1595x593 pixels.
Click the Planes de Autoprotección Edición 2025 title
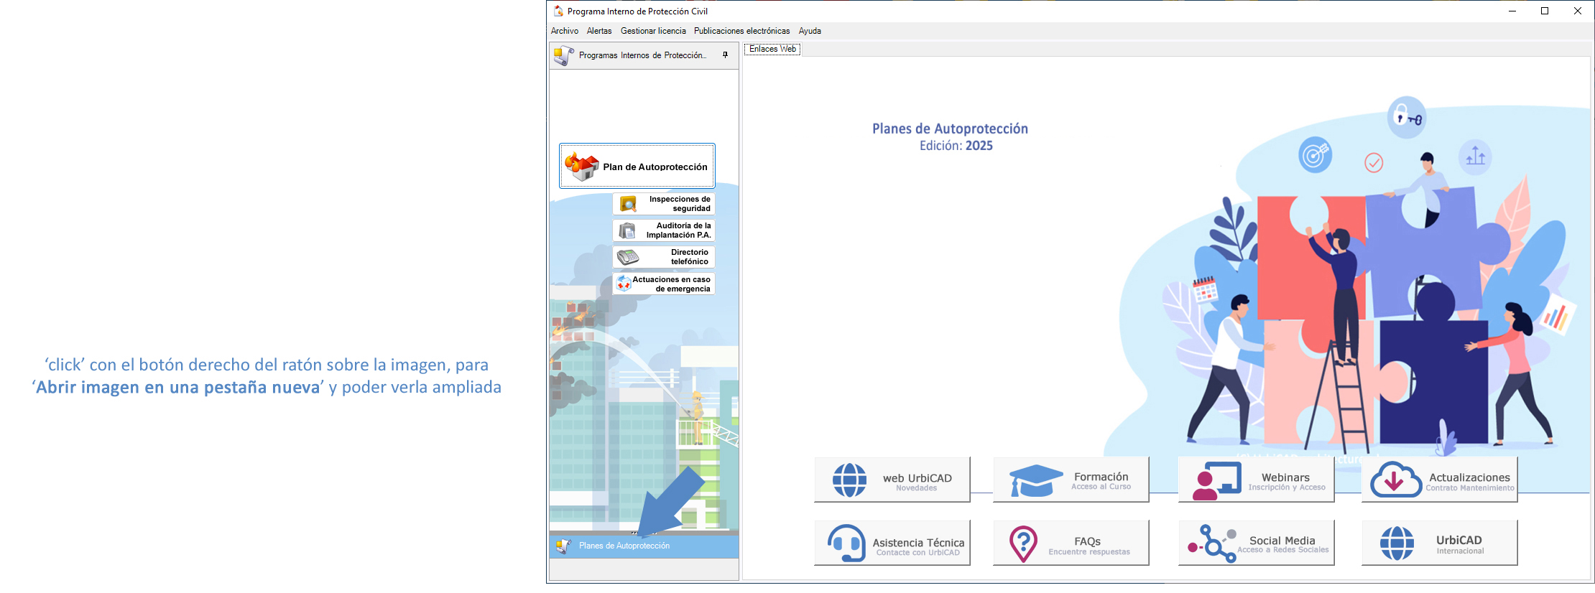click(x=950, y=136)
